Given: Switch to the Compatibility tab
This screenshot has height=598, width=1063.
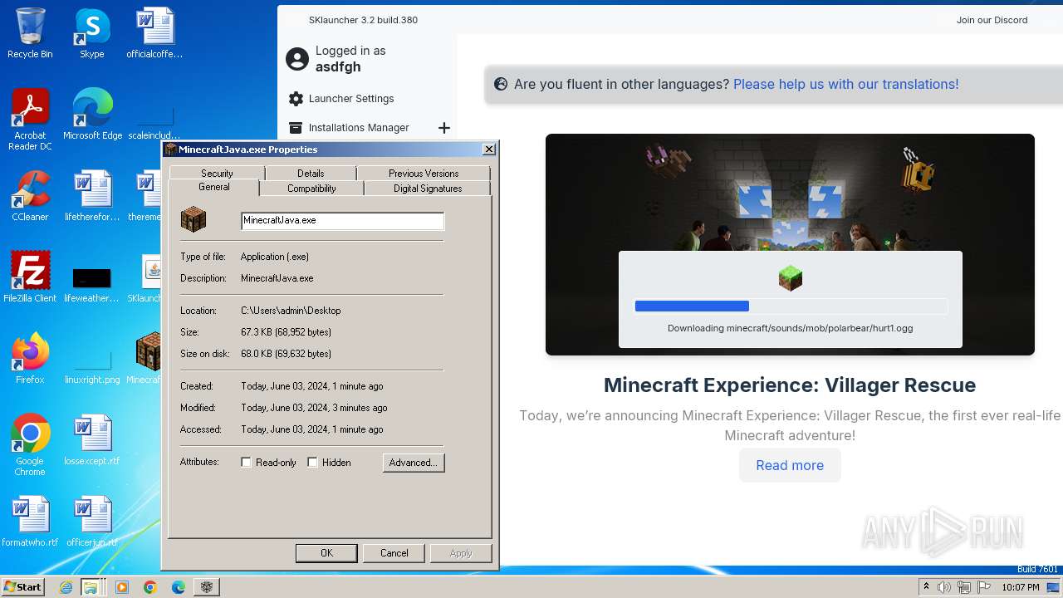Looking at the screenshot, I should click(311, 189).
